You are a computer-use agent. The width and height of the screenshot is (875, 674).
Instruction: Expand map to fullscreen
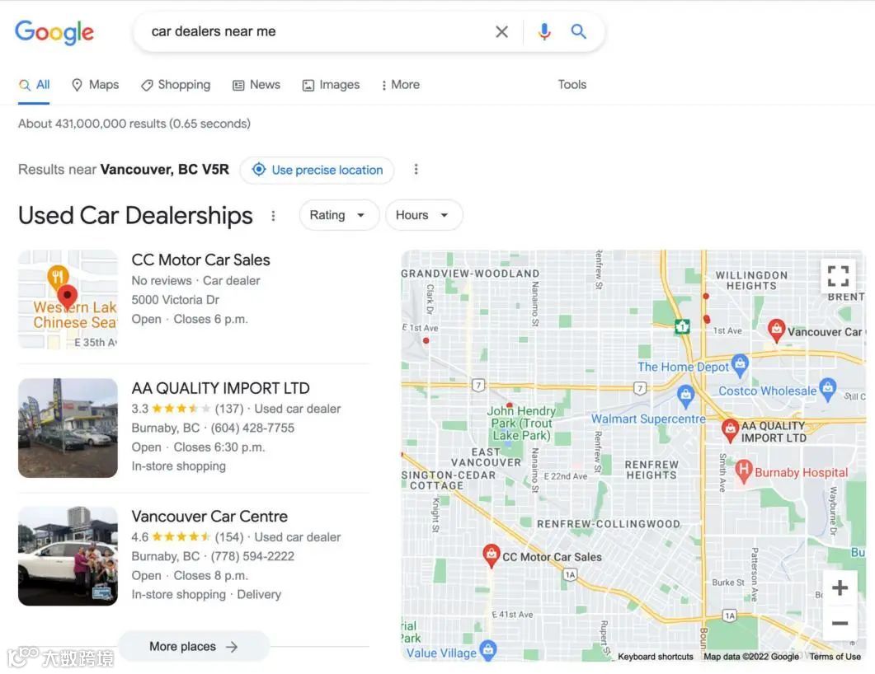(x=838, y=275)
